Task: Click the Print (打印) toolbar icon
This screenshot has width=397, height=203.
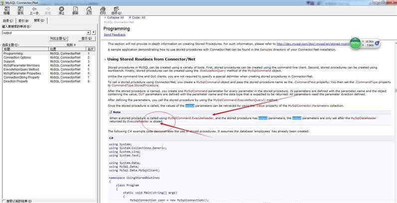Action: [x=103, y=10]
